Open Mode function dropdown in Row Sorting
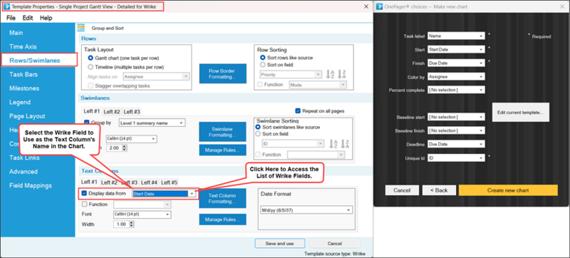 [x=317, y=85]
